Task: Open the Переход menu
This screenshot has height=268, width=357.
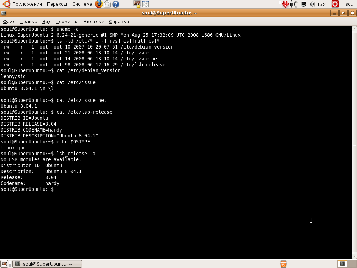Action: (57, 4)
